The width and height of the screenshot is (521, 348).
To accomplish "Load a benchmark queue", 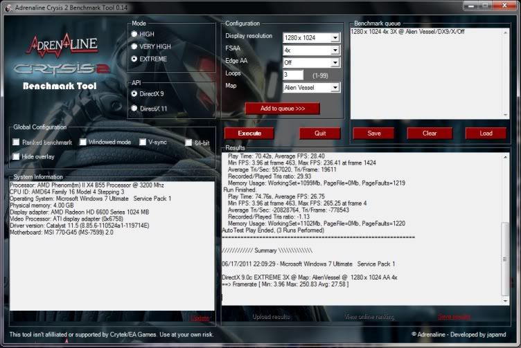I will pos(486,134).
